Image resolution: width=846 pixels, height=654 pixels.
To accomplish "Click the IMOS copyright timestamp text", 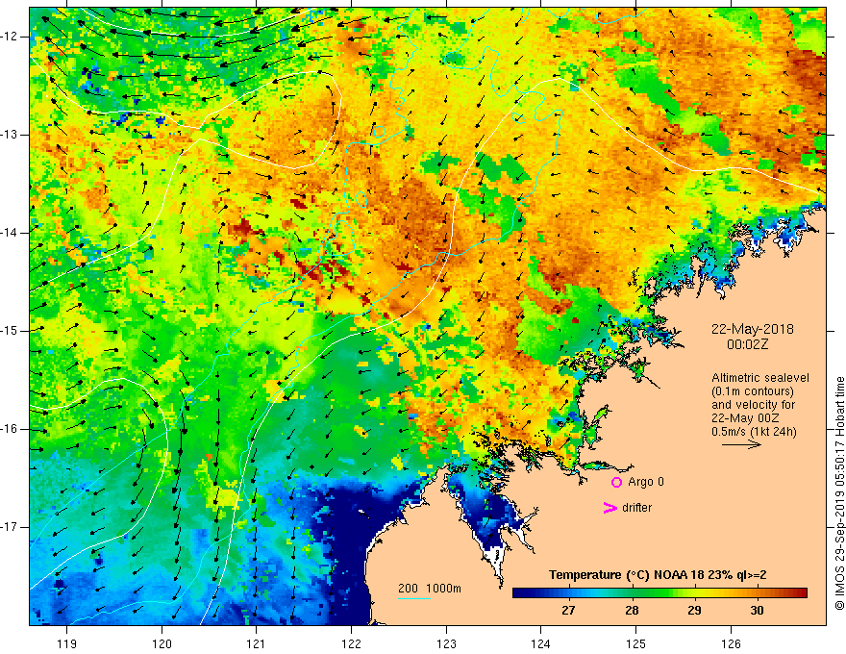I will tap(839, 493).
